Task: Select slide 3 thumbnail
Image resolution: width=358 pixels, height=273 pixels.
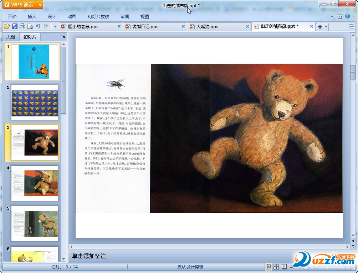Action: point(35,143)
